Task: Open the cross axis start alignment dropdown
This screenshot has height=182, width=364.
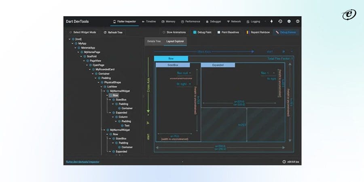Action: click(148, 114)
